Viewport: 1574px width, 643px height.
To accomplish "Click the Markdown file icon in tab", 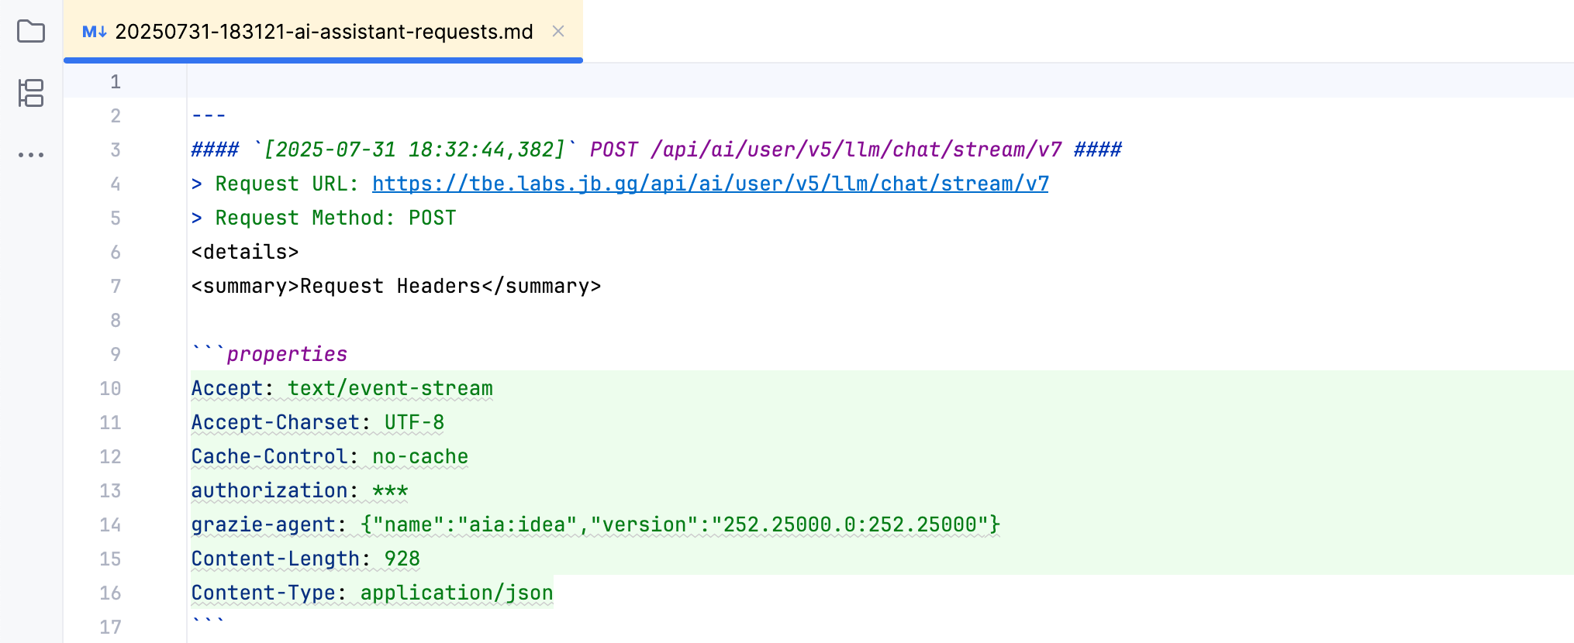I will click(94, 32).
